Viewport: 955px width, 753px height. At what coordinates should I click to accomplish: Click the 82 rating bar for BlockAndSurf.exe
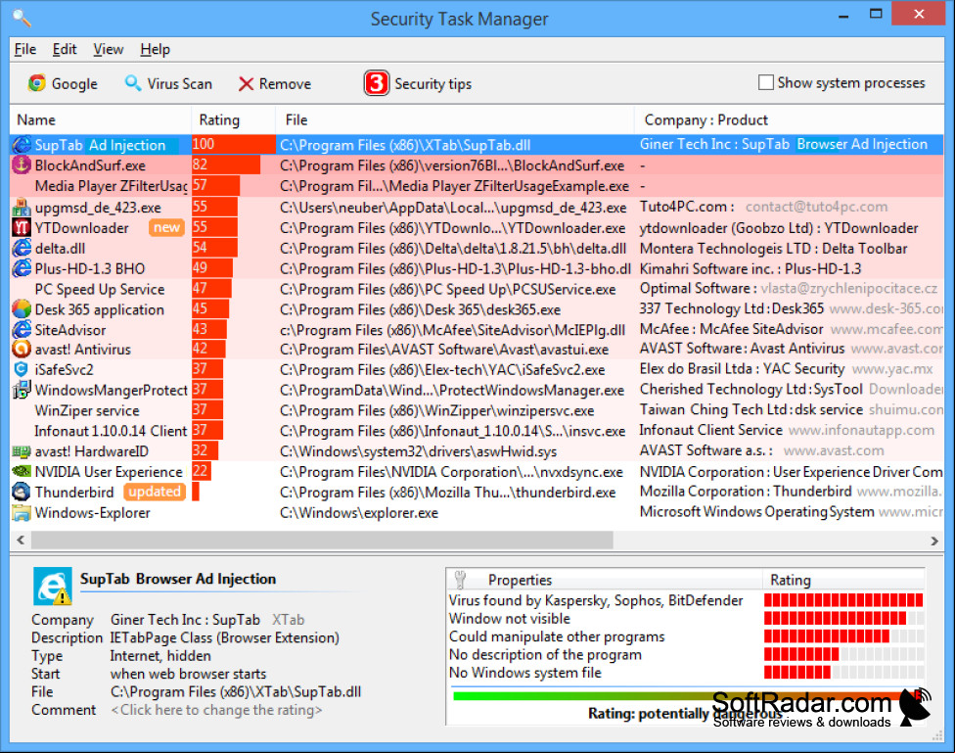tap(226, 165)
